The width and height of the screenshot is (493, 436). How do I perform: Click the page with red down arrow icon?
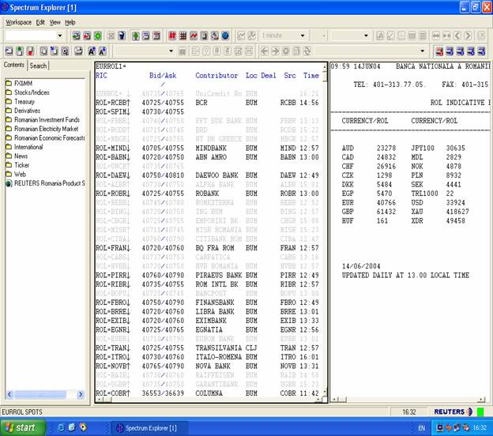(30, 51)
